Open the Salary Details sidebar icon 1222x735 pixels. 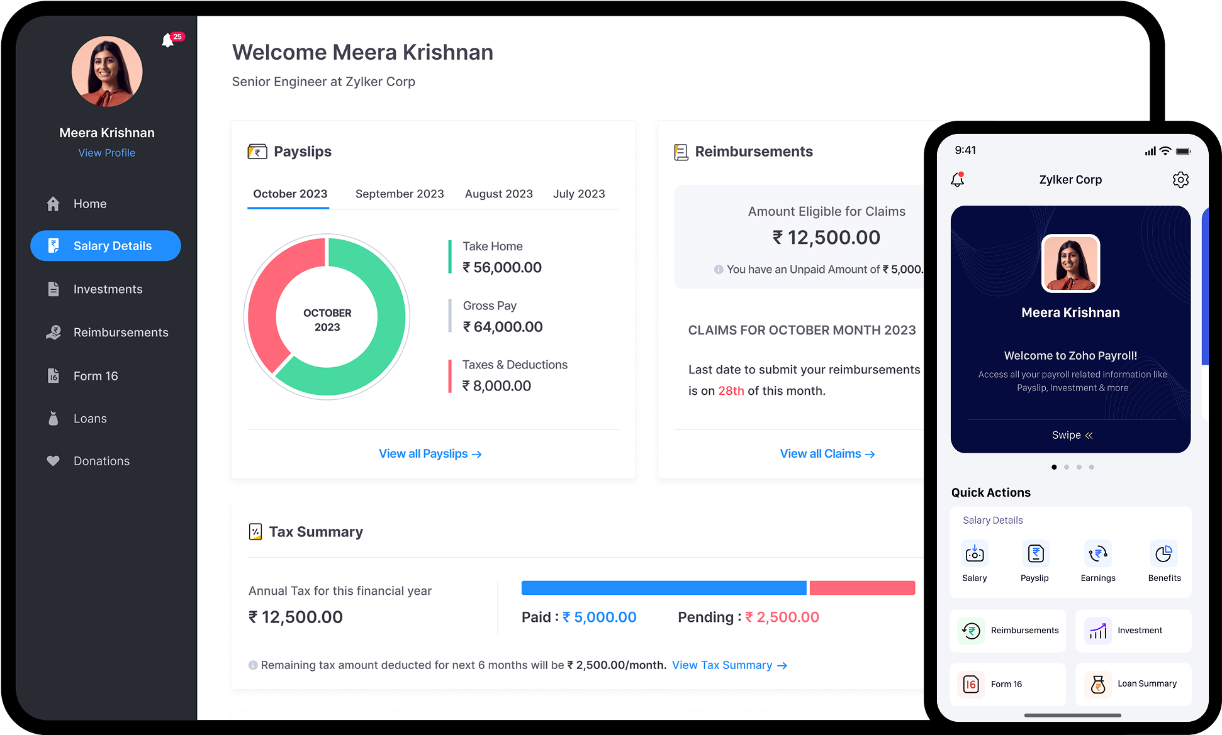click(53, 245)
